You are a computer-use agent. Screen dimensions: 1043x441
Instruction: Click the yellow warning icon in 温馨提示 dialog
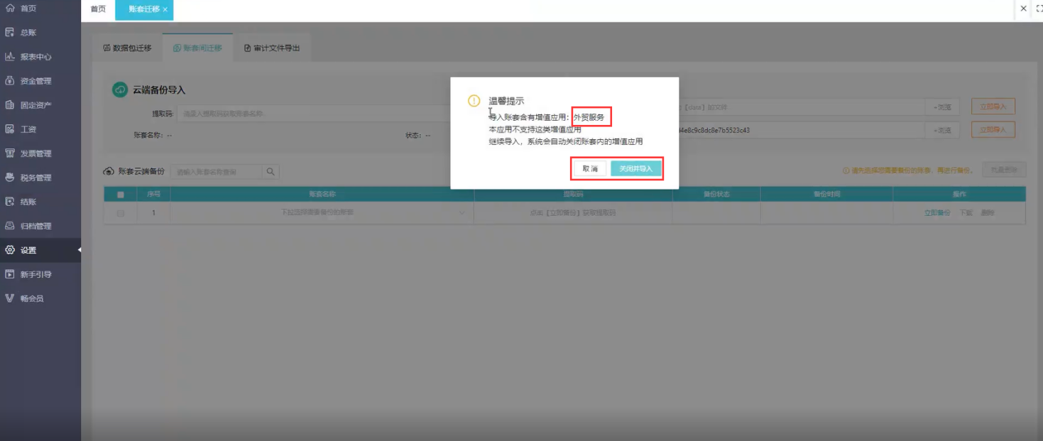pos(474,101)
